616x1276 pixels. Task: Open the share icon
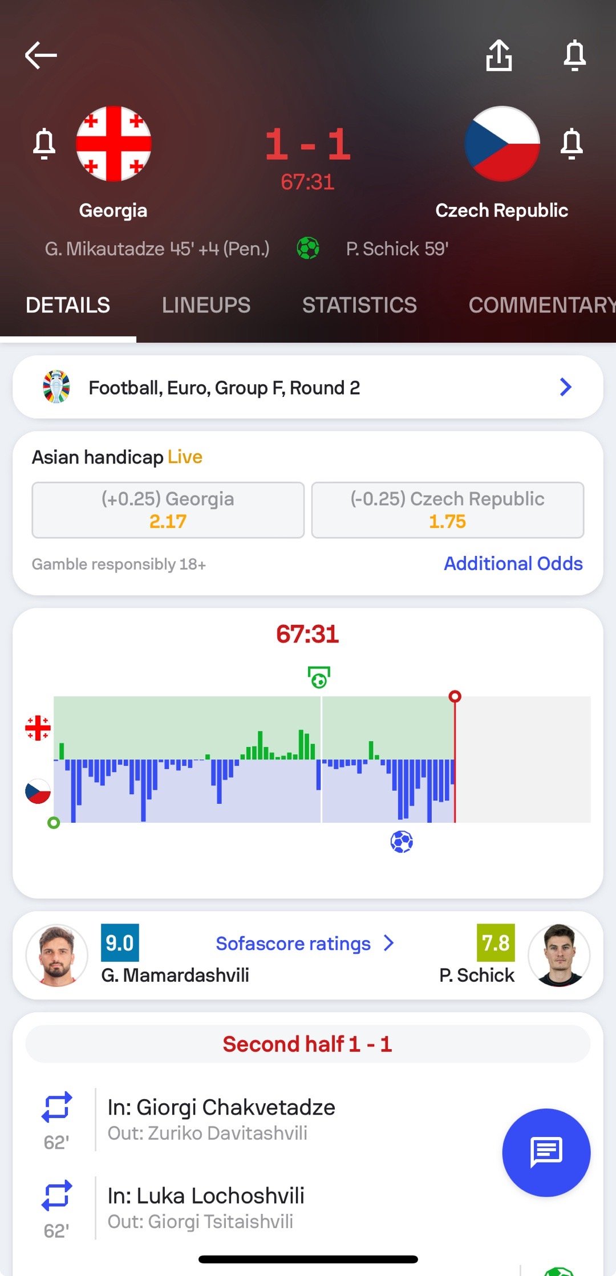(499, 55)
